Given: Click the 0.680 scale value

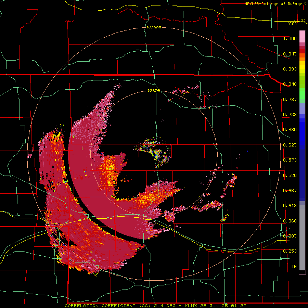Looking at the screenshot, I should [x=290, y=130].
